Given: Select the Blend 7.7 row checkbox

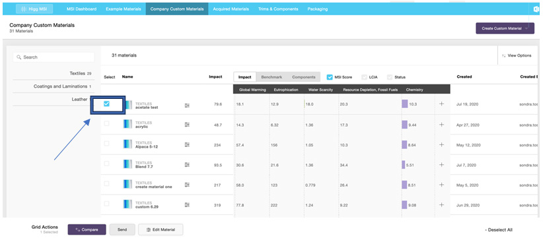Looking at the screenshot, I should [106, 164].
